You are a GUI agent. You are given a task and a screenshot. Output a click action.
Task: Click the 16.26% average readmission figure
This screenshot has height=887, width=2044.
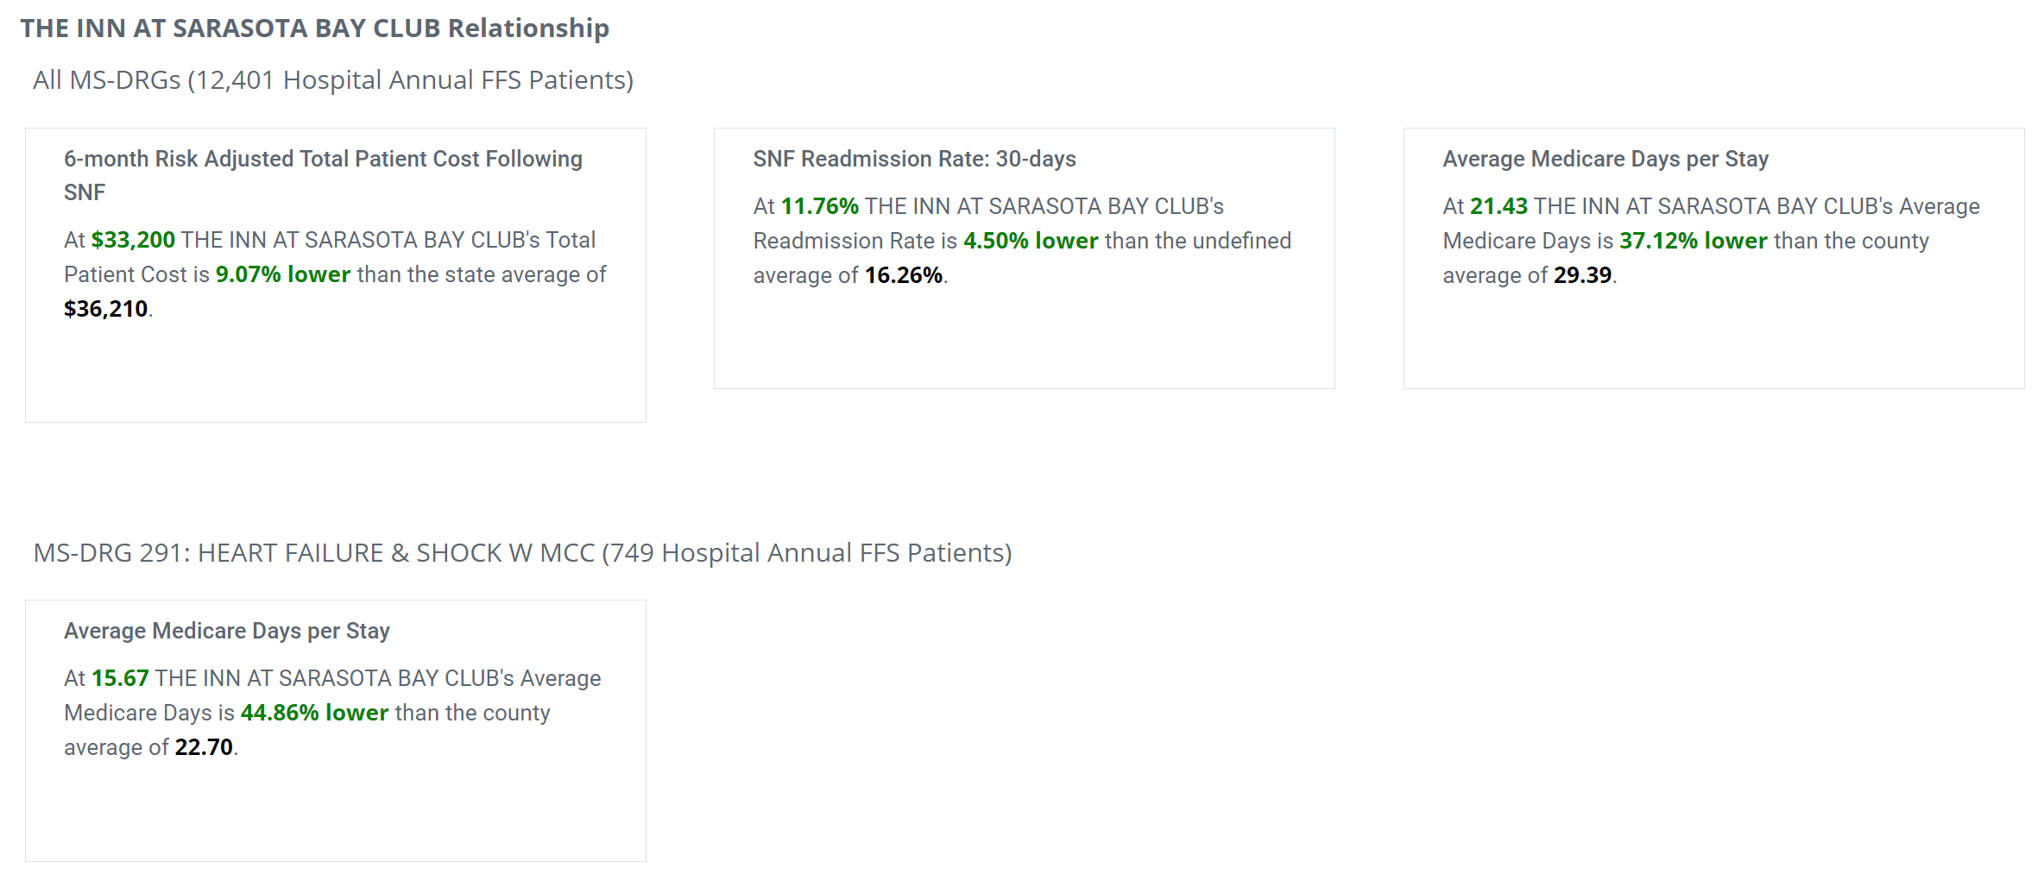pyautogui.click(x=903, y=275)
